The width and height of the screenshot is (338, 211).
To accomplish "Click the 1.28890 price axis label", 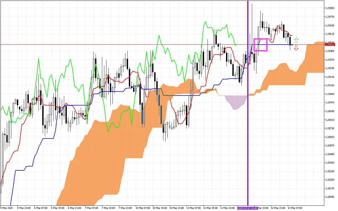I will coord(330,111).
